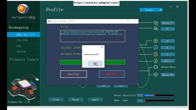The width and height of the screenshot is (196, 110).
Task: Click the Mingpin orange logo
Action: point(23,9)
